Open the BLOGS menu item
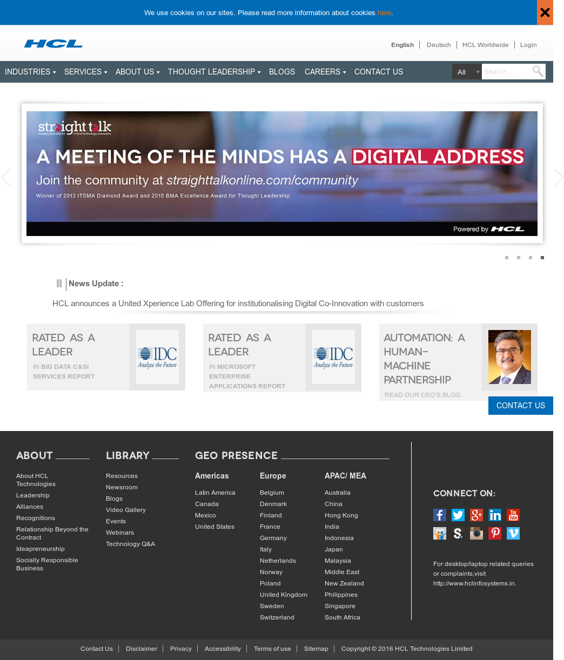 [x=281, y=71]
